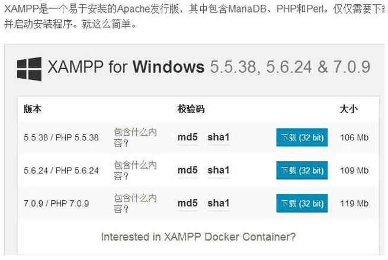Click the XAMPP for Windows heading

pyautogui.click(x=126, y=66)
